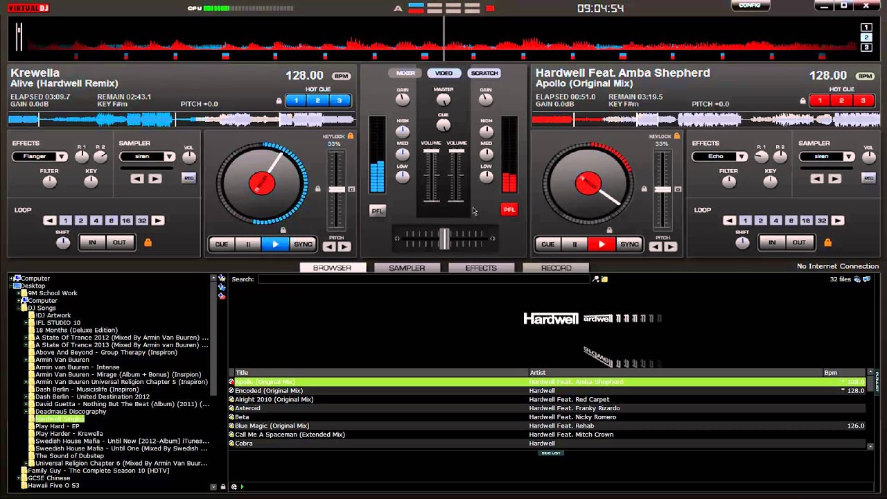Pause the right deck (Hardwell)

(x=574, y=244)
